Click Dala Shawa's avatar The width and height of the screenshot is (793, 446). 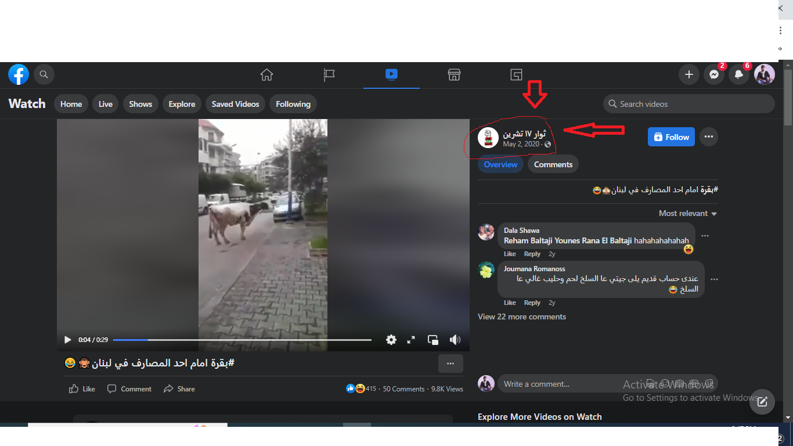click(x=486, y=232)
